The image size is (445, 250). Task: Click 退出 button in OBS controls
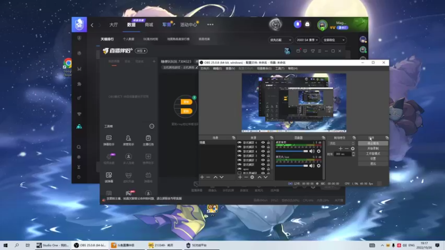(373, 164)
